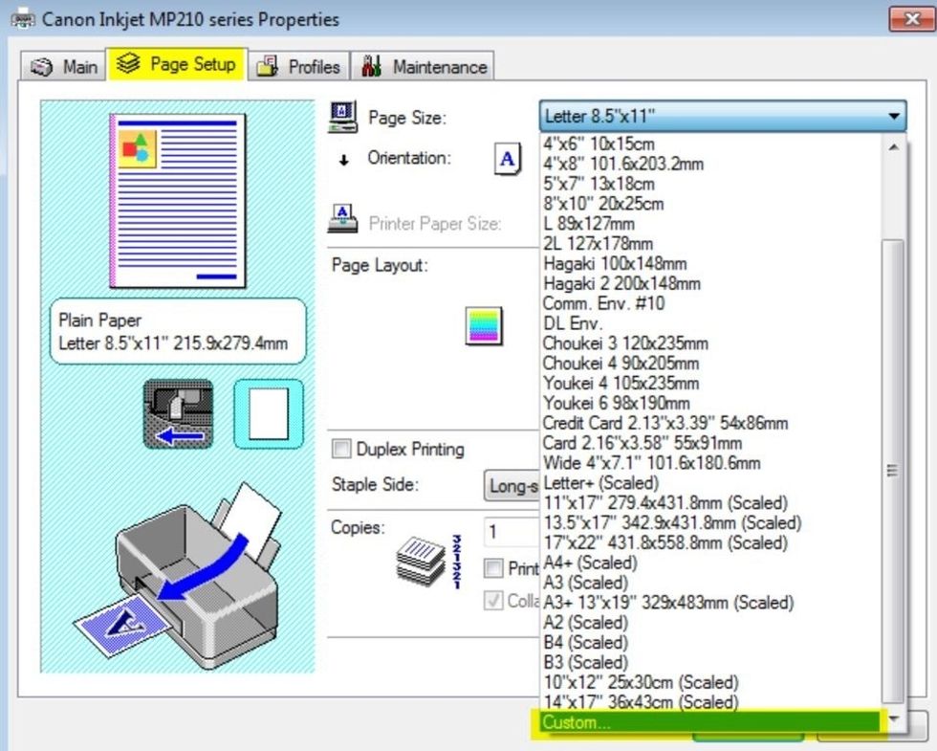
Task: Enable the Duplex Printing checkbox
Action: click(340, 449)
